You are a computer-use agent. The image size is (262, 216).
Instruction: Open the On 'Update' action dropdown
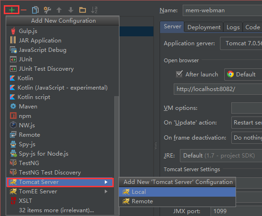246,123
